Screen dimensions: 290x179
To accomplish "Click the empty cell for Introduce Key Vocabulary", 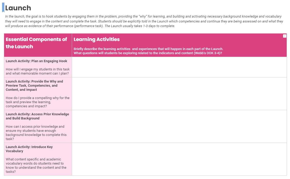I will [179, 159].
